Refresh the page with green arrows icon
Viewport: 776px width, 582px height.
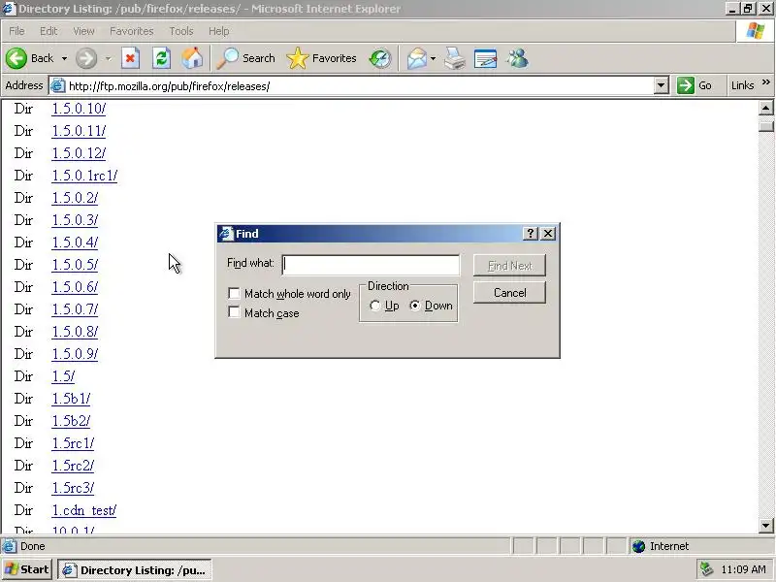pos(161,58)
